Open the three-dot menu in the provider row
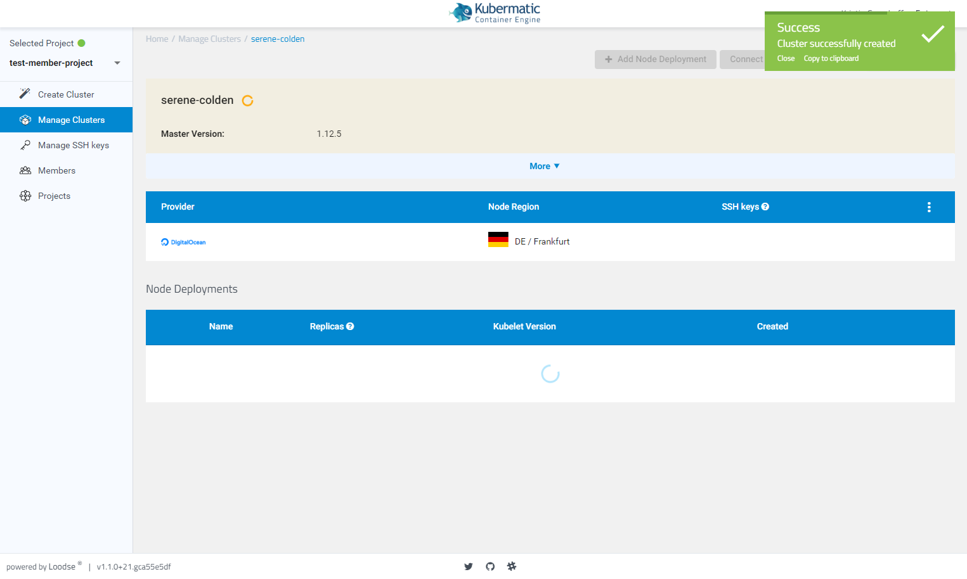 tap(929, 207)
